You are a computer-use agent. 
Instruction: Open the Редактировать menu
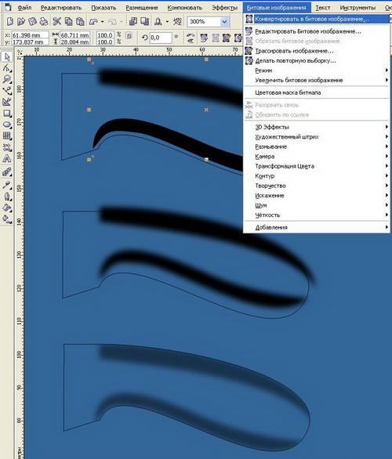click(x=61, y=8)
